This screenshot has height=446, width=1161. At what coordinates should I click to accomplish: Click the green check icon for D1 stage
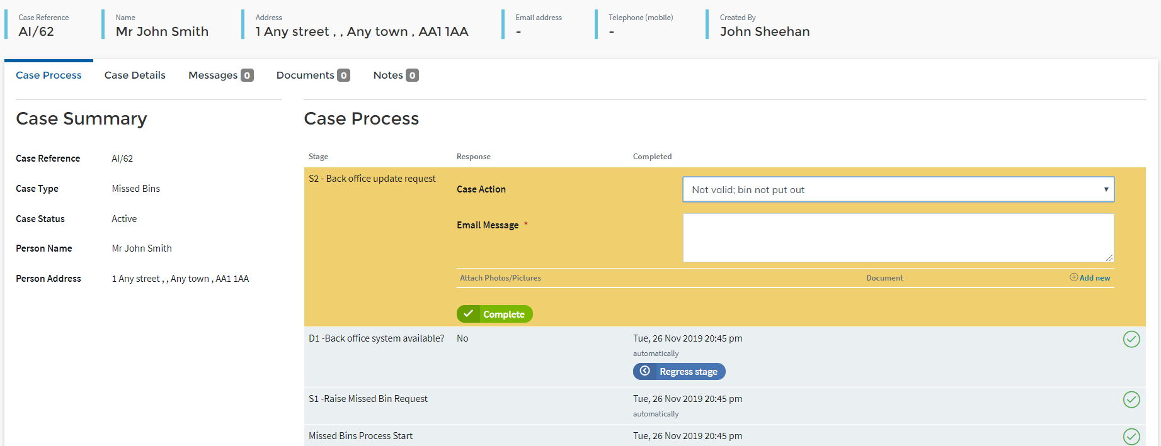(1131, 339)
